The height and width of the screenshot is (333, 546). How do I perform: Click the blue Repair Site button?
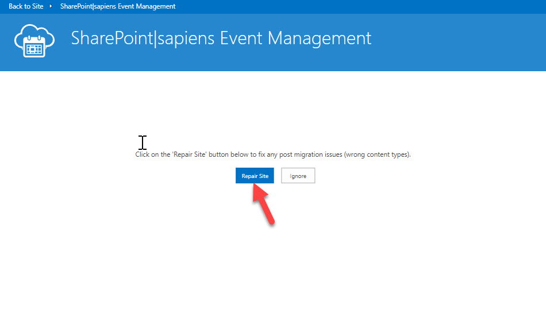(255, 176)
